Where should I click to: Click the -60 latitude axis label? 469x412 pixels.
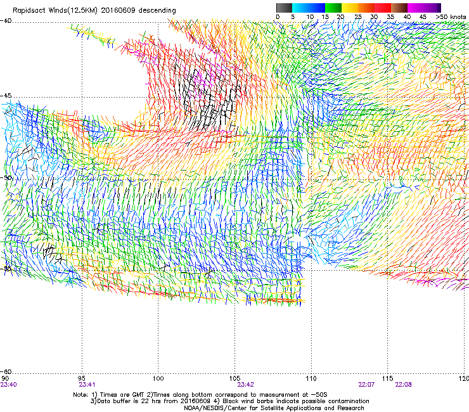click(x=6, y=371)
